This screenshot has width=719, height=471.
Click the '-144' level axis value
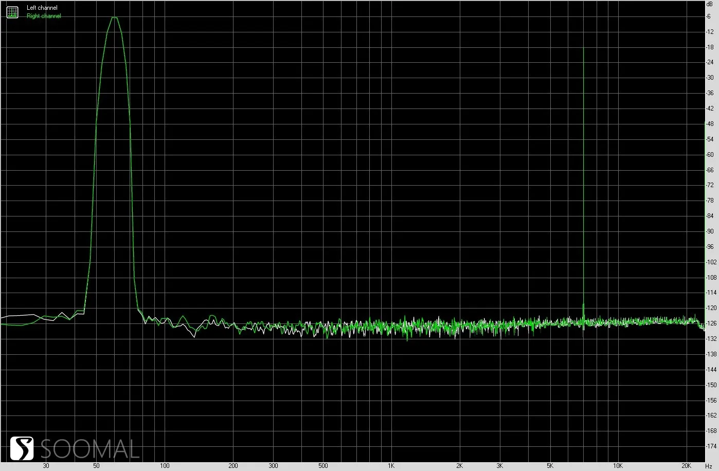coord(711,370)
